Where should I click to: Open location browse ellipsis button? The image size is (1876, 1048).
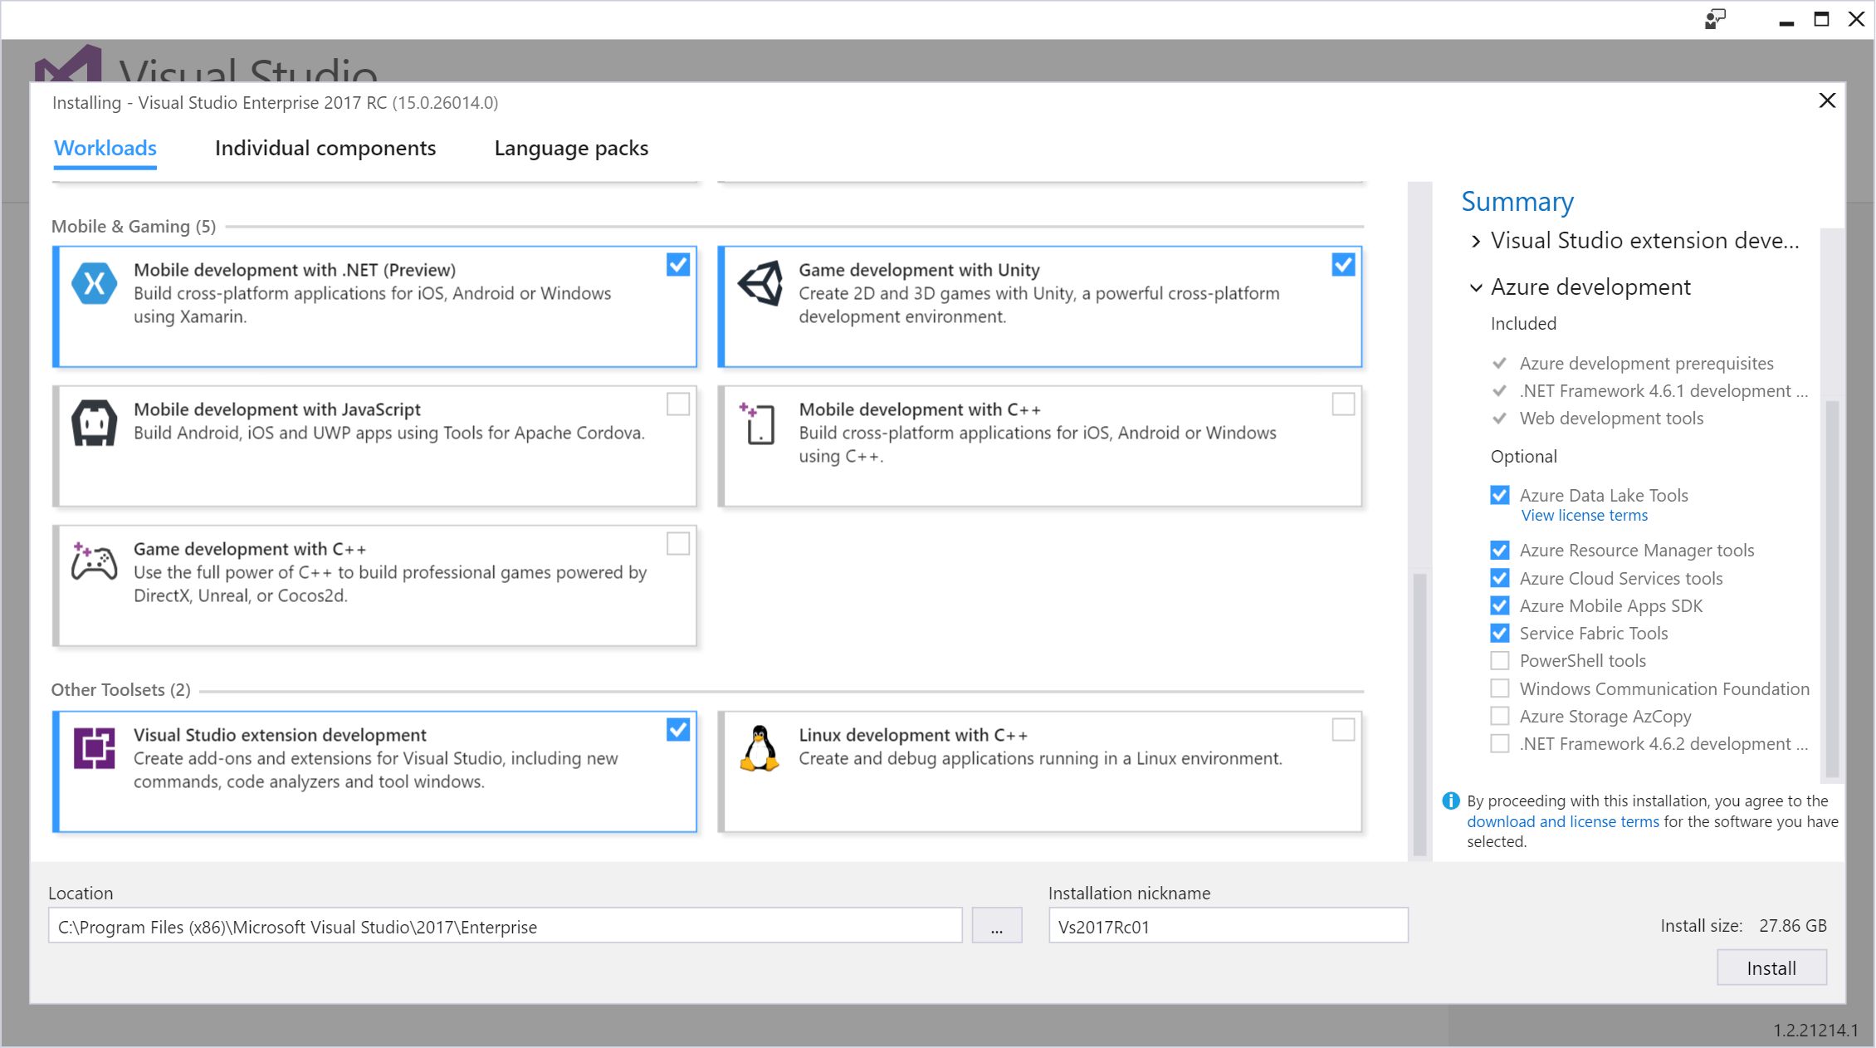[x=996, y=926]
